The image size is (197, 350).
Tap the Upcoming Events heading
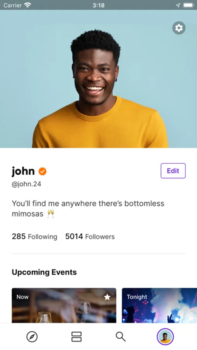click(44, 272)
